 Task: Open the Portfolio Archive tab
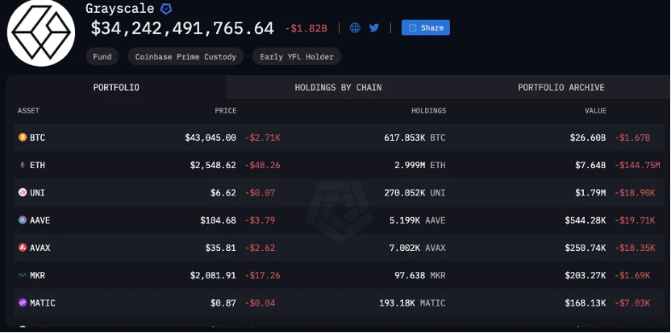561,88
